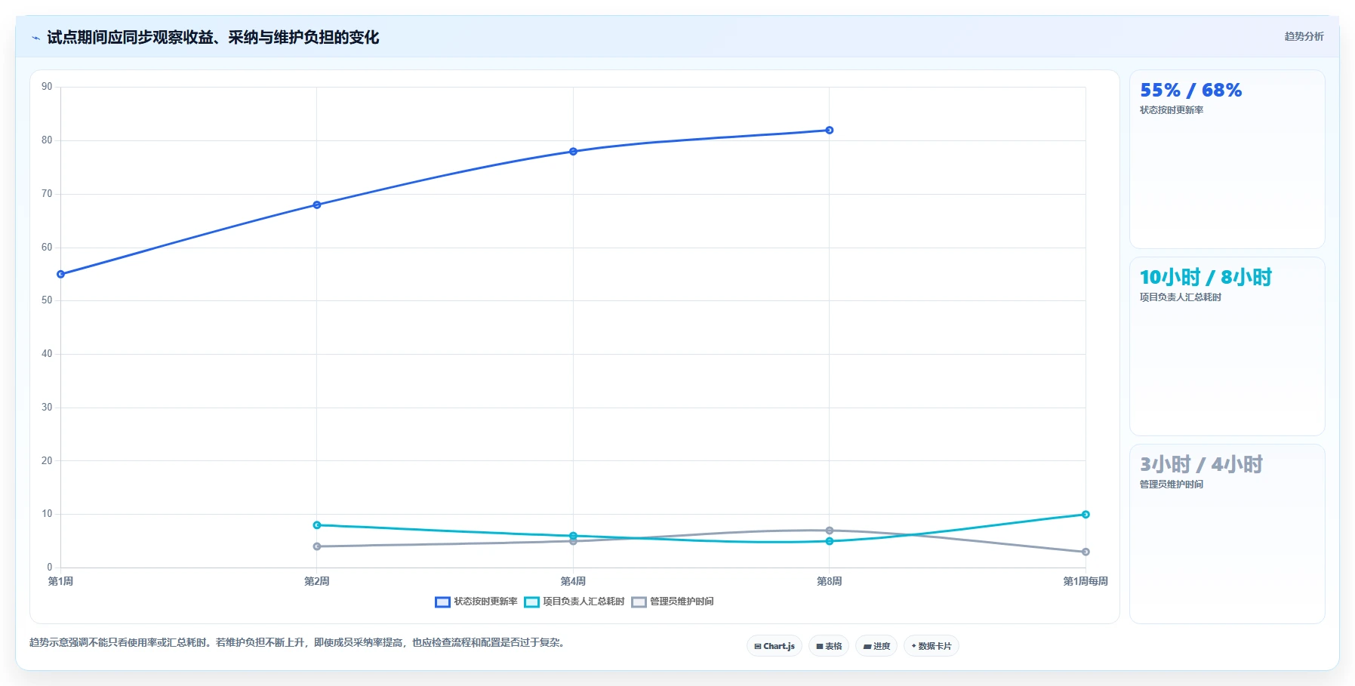The height and width of the screenshot is (686, 1355).
Task: Click the x-axis label 第8周
Action: [829, 581]
